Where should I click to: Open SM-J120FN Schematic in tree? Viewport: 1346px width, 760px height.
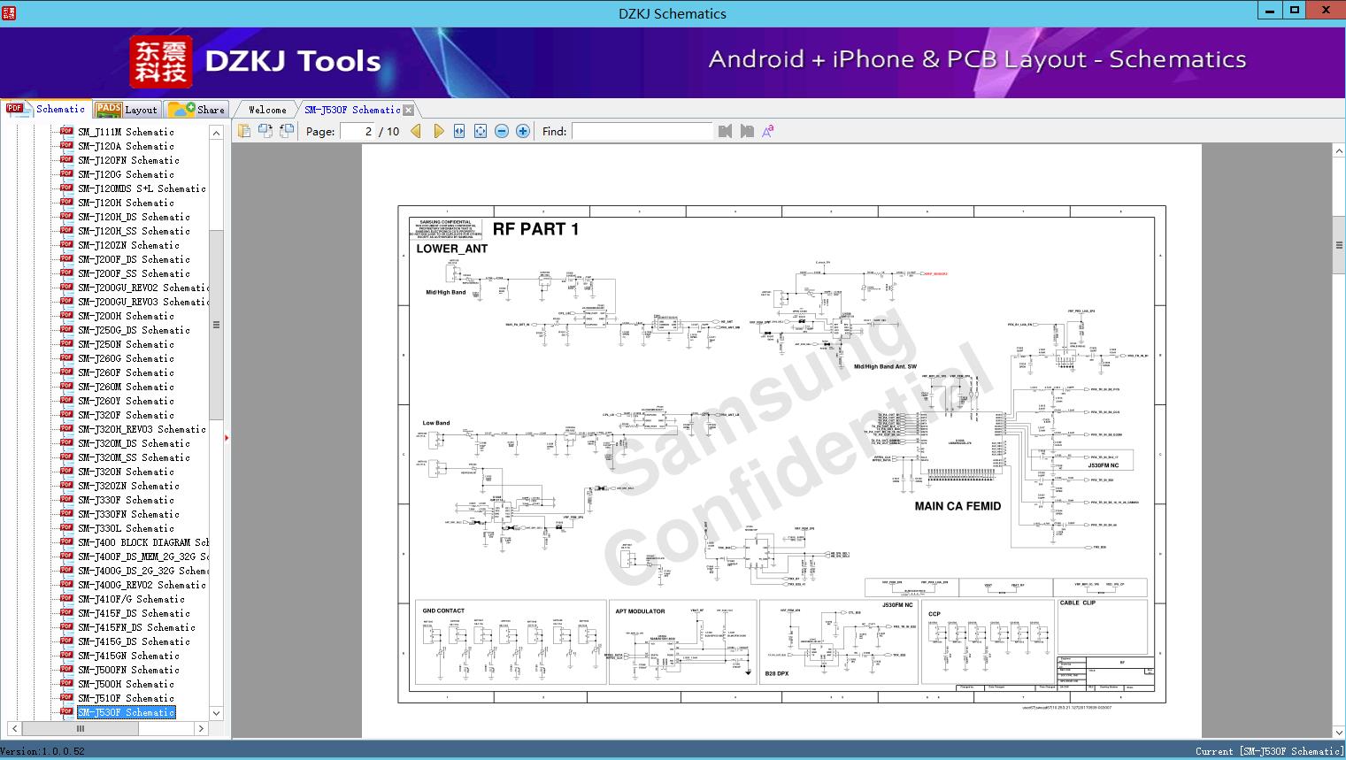click(x=128, y=160)
